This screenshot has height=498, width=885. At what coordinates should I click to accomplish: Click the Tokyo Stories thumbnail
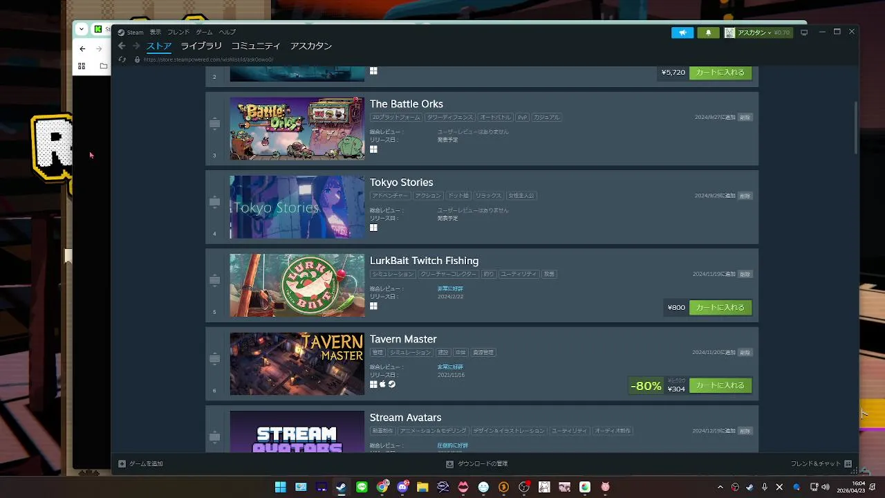point(297,207)
